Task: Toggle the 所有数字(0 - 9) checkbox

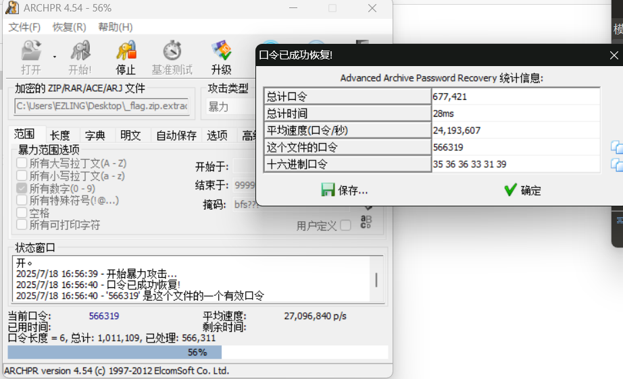Action: 22,188
